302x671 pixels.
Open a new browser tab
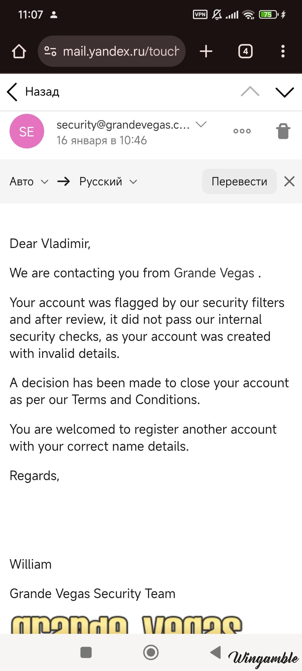coord(206,51)
